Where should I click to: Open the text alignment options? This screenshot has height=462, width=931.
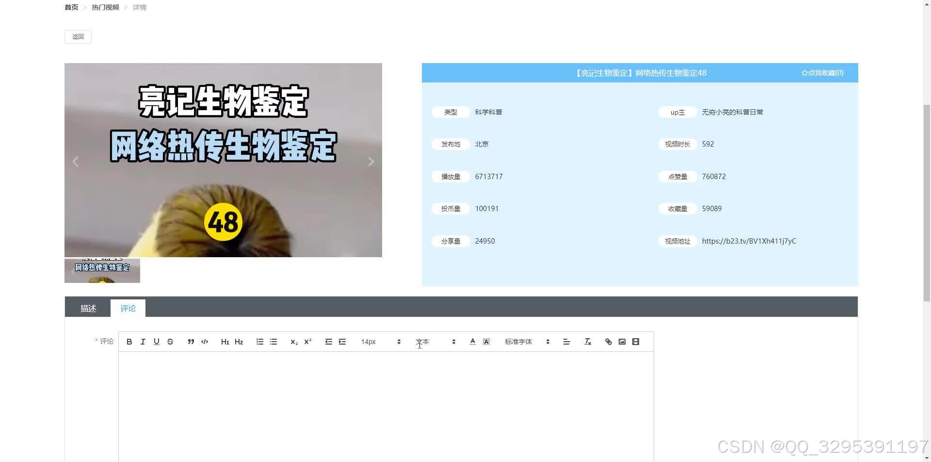[x=566, y=342]
